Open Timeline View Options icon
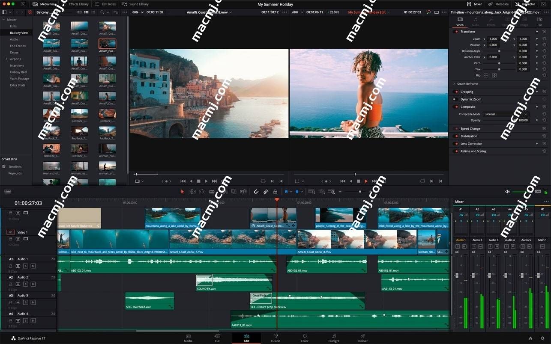 coord(7,192)
